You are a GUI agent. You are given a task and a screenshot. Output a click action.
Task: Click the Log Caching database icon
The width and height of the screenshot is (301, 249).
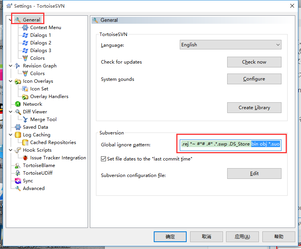[18, 135]
